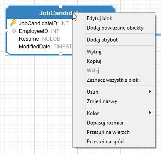This screenshot has width=161, height=154.
Task: Click Wytnij in the context menu
Action: [x=114, y=52]
